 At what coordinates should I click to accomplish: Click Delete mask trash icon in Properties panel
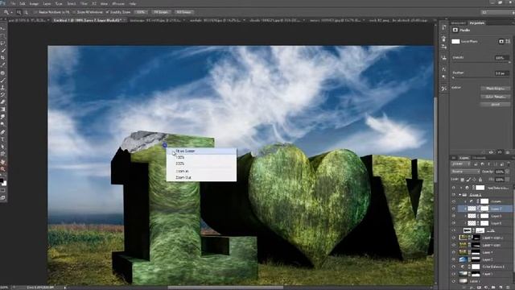(508, 152)
